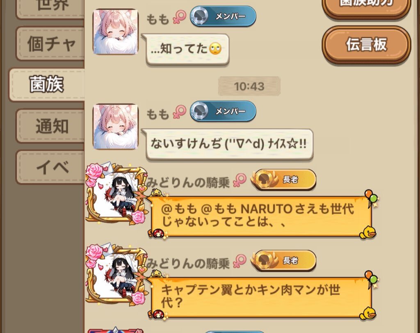This screenshot has width=420, height=333.
Task: Tap female symbol next to first みどりんの騎乗
Action: (x=240, y=180)
